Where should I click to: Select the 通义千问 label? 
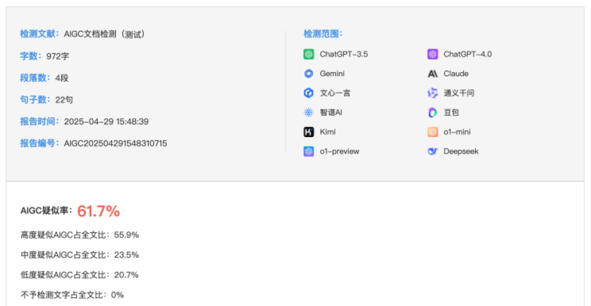coord(459,93)
